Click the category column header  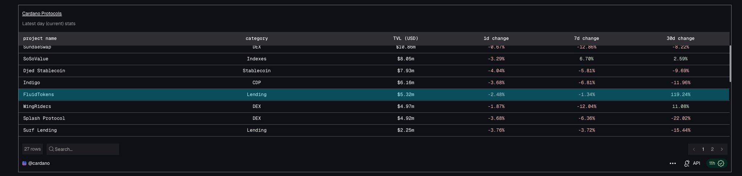pyautogui.click(x=257, y=38)
